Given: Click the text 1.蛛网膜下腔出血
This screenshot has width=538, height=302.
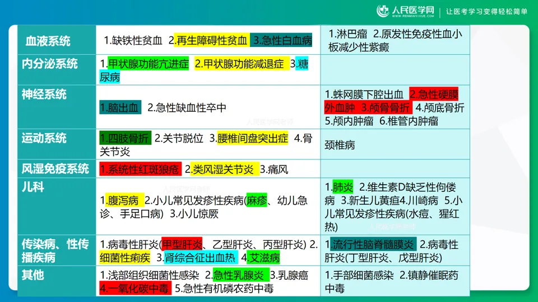Looking at the screenshot, I should (x=364, y=95).
